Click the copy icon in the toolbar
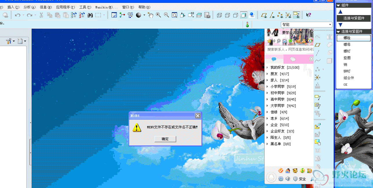Image resolution: width=373 pixels, height=188 pixels. [x=50, y=15]
